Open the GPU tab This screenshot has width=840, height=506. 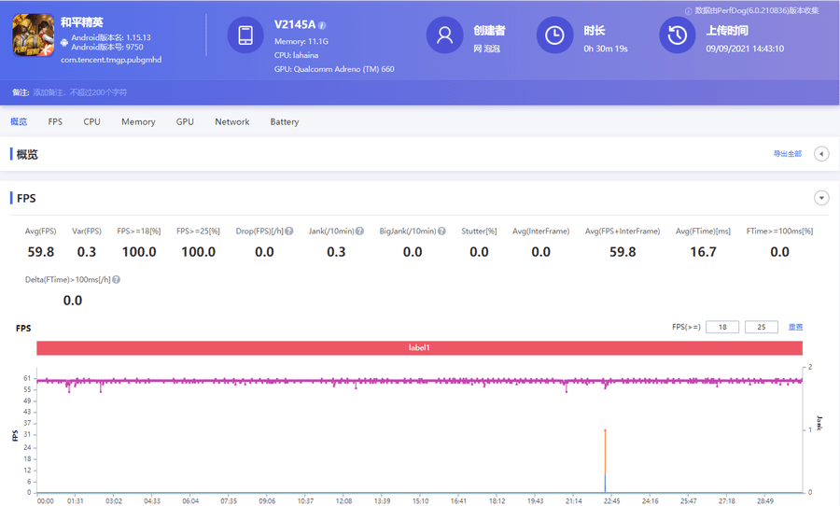point(185,121)
